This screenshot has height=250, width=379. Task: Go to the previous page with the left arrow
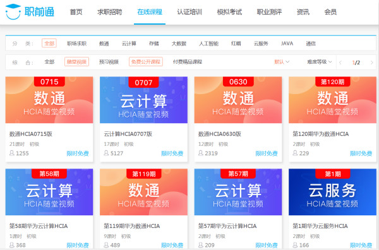(x=340, y=62)
